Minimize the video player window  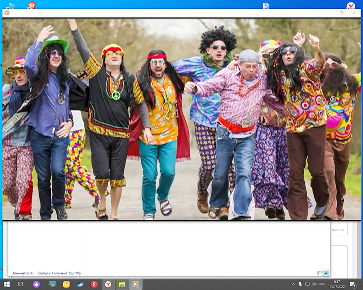tap(328, 13)
